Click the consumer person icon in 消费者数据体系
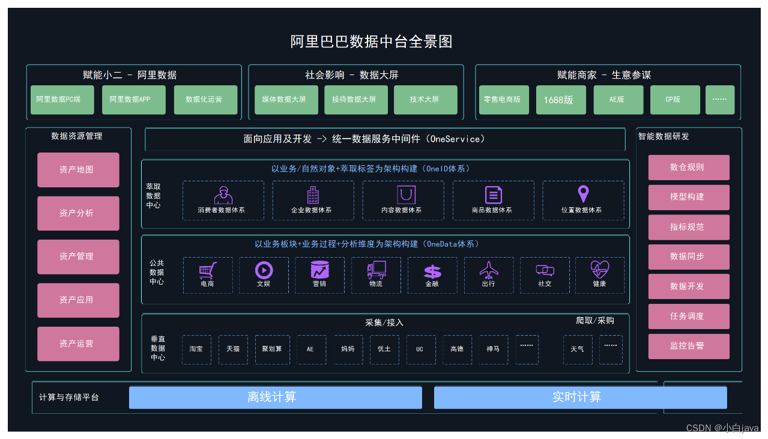The height and width of the screenshot is (439, 768). click(223, 195)
